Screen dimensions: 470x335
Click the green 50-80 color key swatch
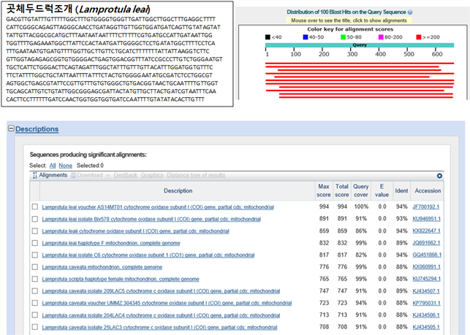pos(344,37)
